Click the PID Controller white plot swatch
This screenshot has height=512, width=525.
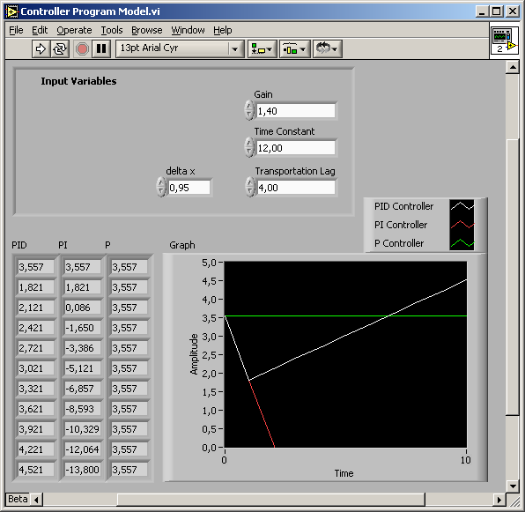coord(462,206)
